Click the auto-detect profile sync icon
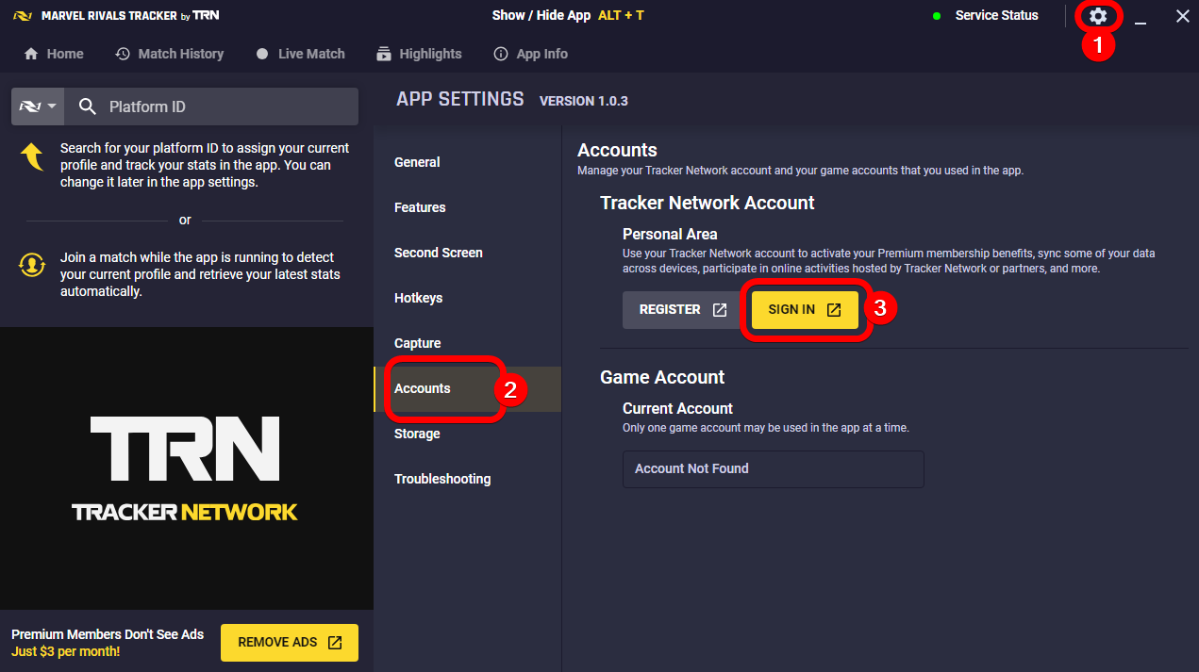Viewport: 1199px width, 672px height. pyautogui.click(x=32, y=265)
